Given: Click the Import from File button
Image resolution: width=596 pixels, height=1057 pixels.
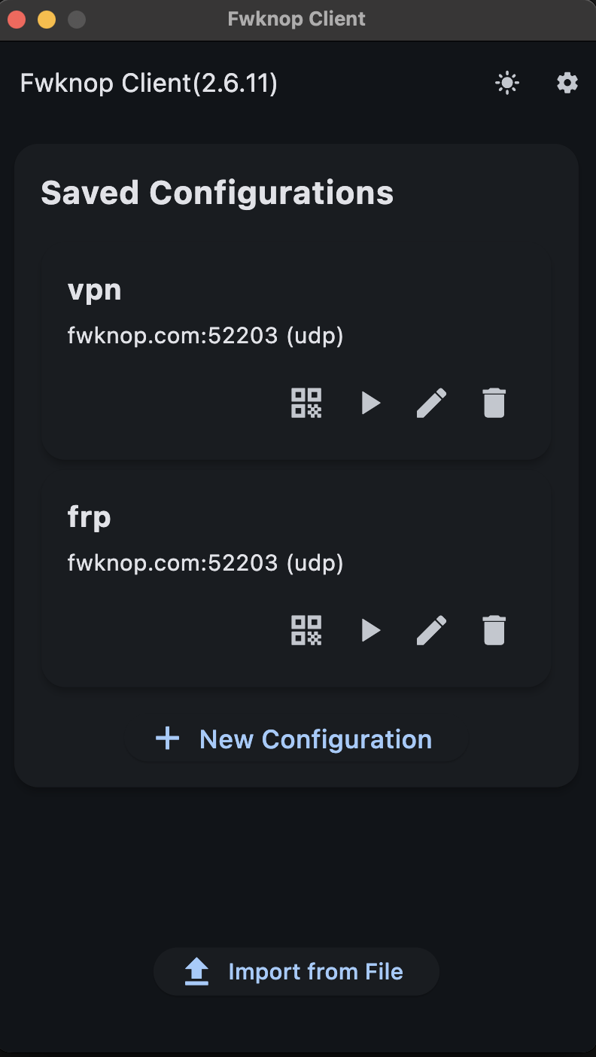Looking at the screenshot, I should [296, 972].
